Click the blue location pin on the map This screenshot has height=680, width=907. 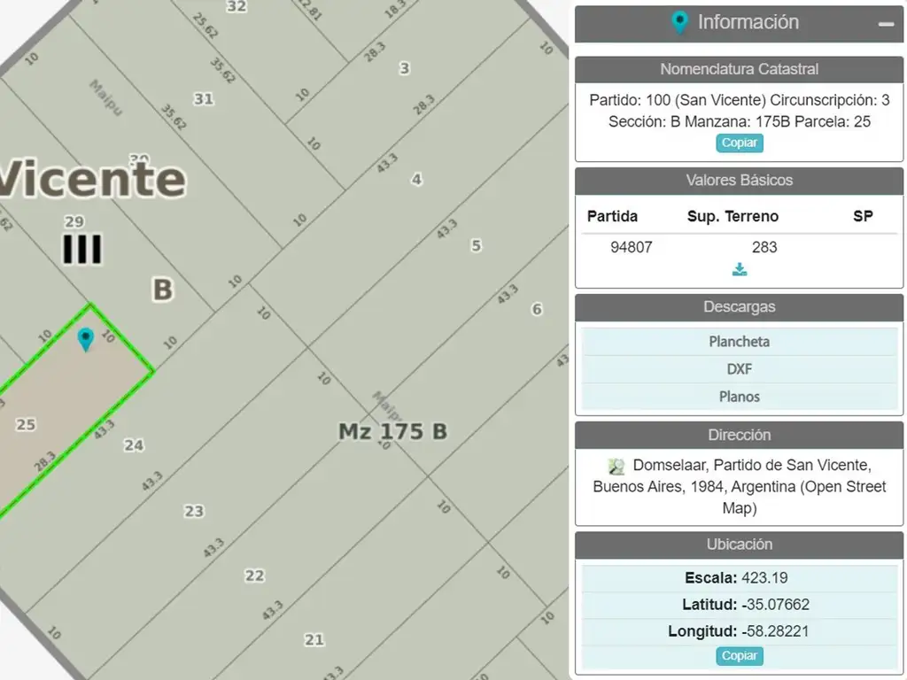click(x=85, y=338)
